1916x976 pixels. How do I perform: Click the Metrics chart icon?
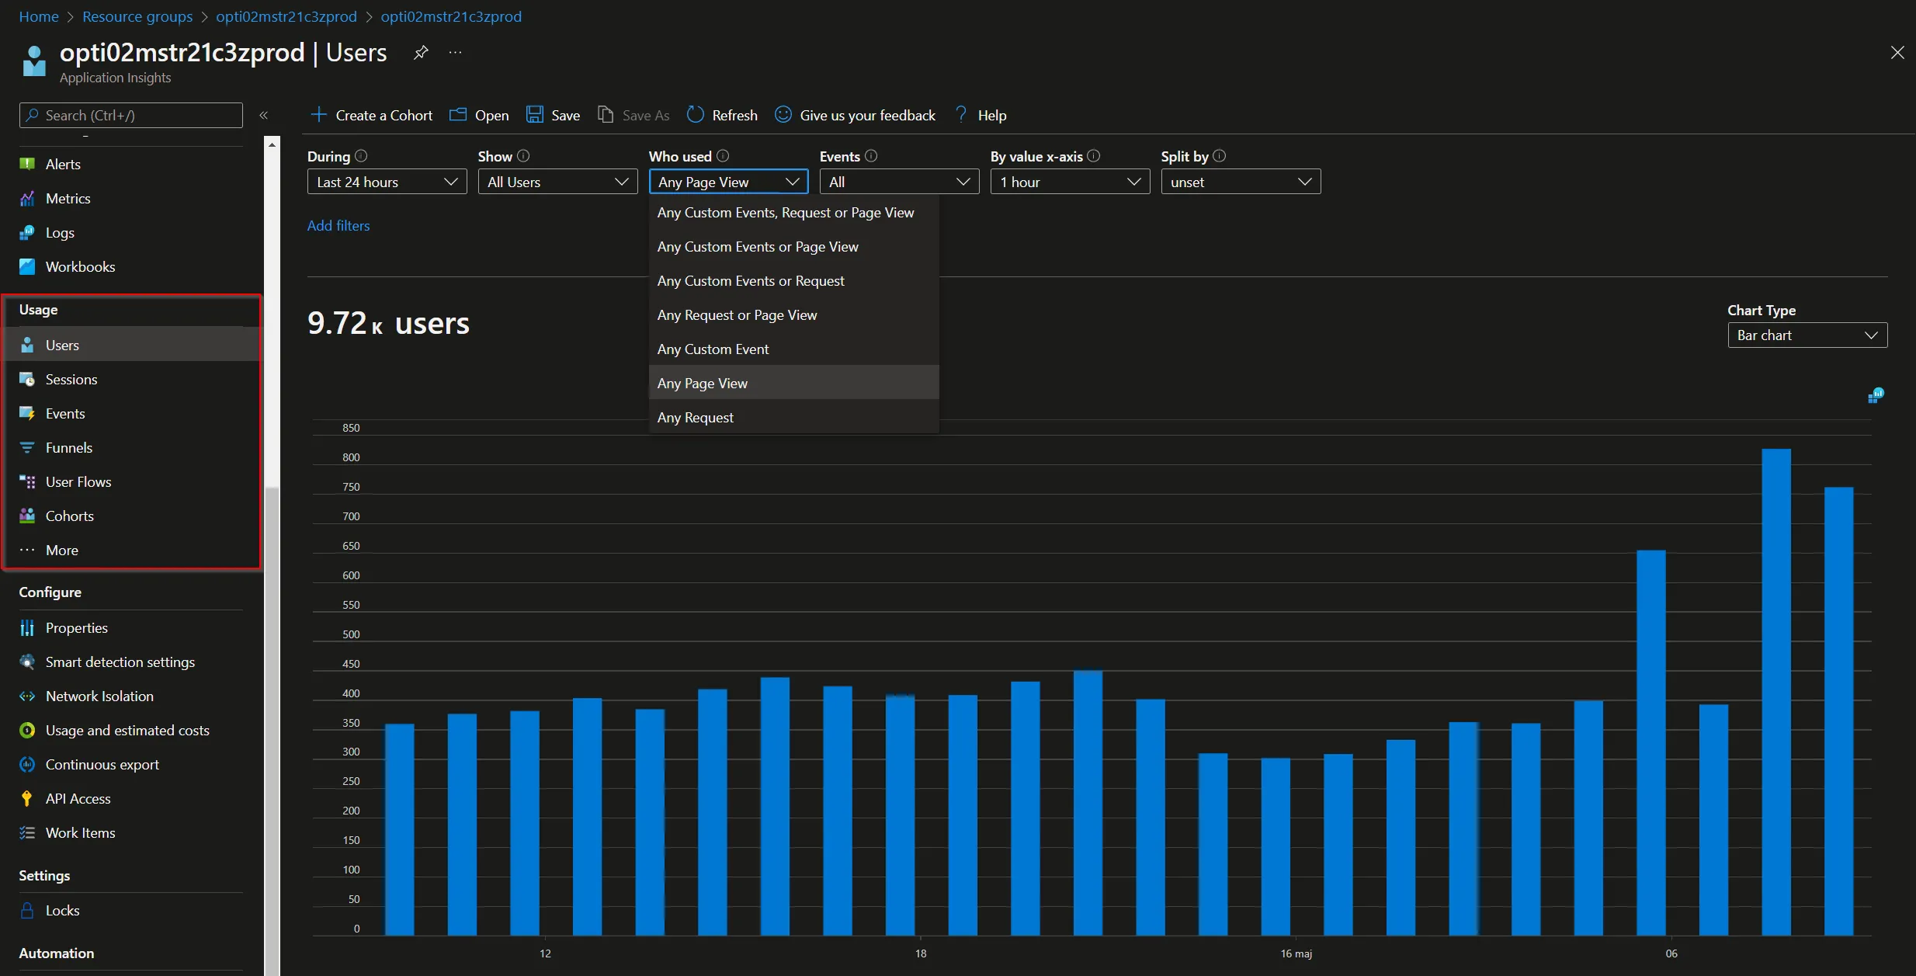[27, 198]
